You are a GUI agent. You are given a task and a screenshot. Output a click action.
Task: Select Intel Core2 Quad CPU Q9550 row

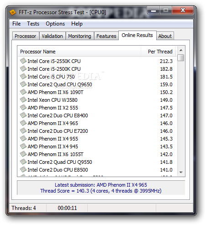click(x=97, y=162)
